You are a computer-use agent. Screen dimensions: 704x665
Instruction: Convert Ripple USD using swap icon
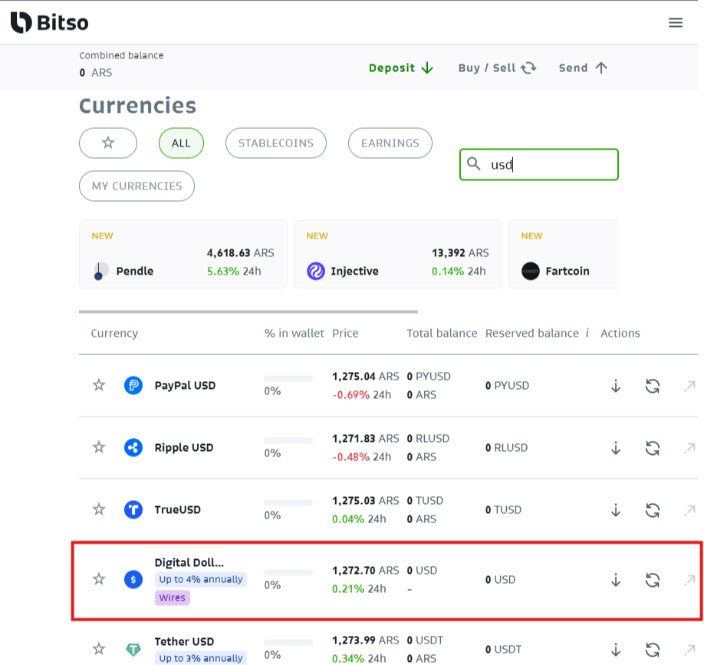pos(653,448)
